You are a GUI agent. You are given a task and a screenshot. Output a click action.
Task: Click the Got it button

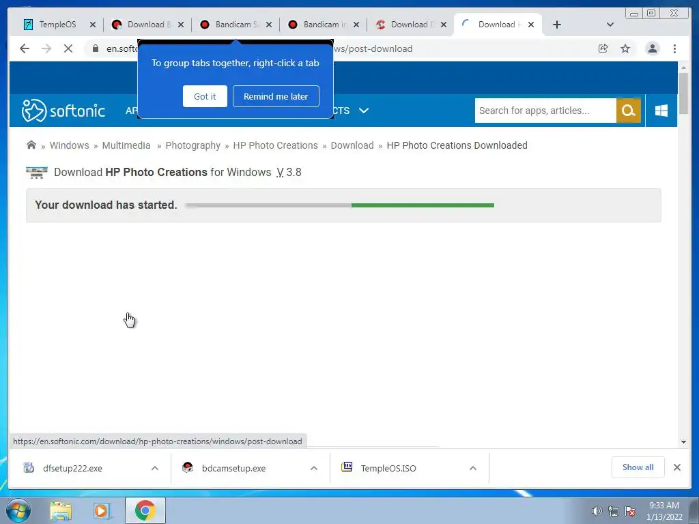[205, 96]
